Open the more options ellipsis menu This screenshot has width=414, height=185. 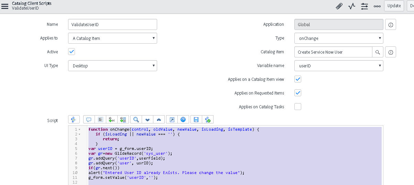coord(377,6)
